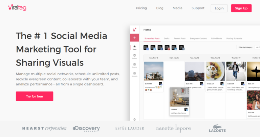Select the Instagram account avatar
Viewport: 260px width, 137px height.
click(x=146, y=48)
